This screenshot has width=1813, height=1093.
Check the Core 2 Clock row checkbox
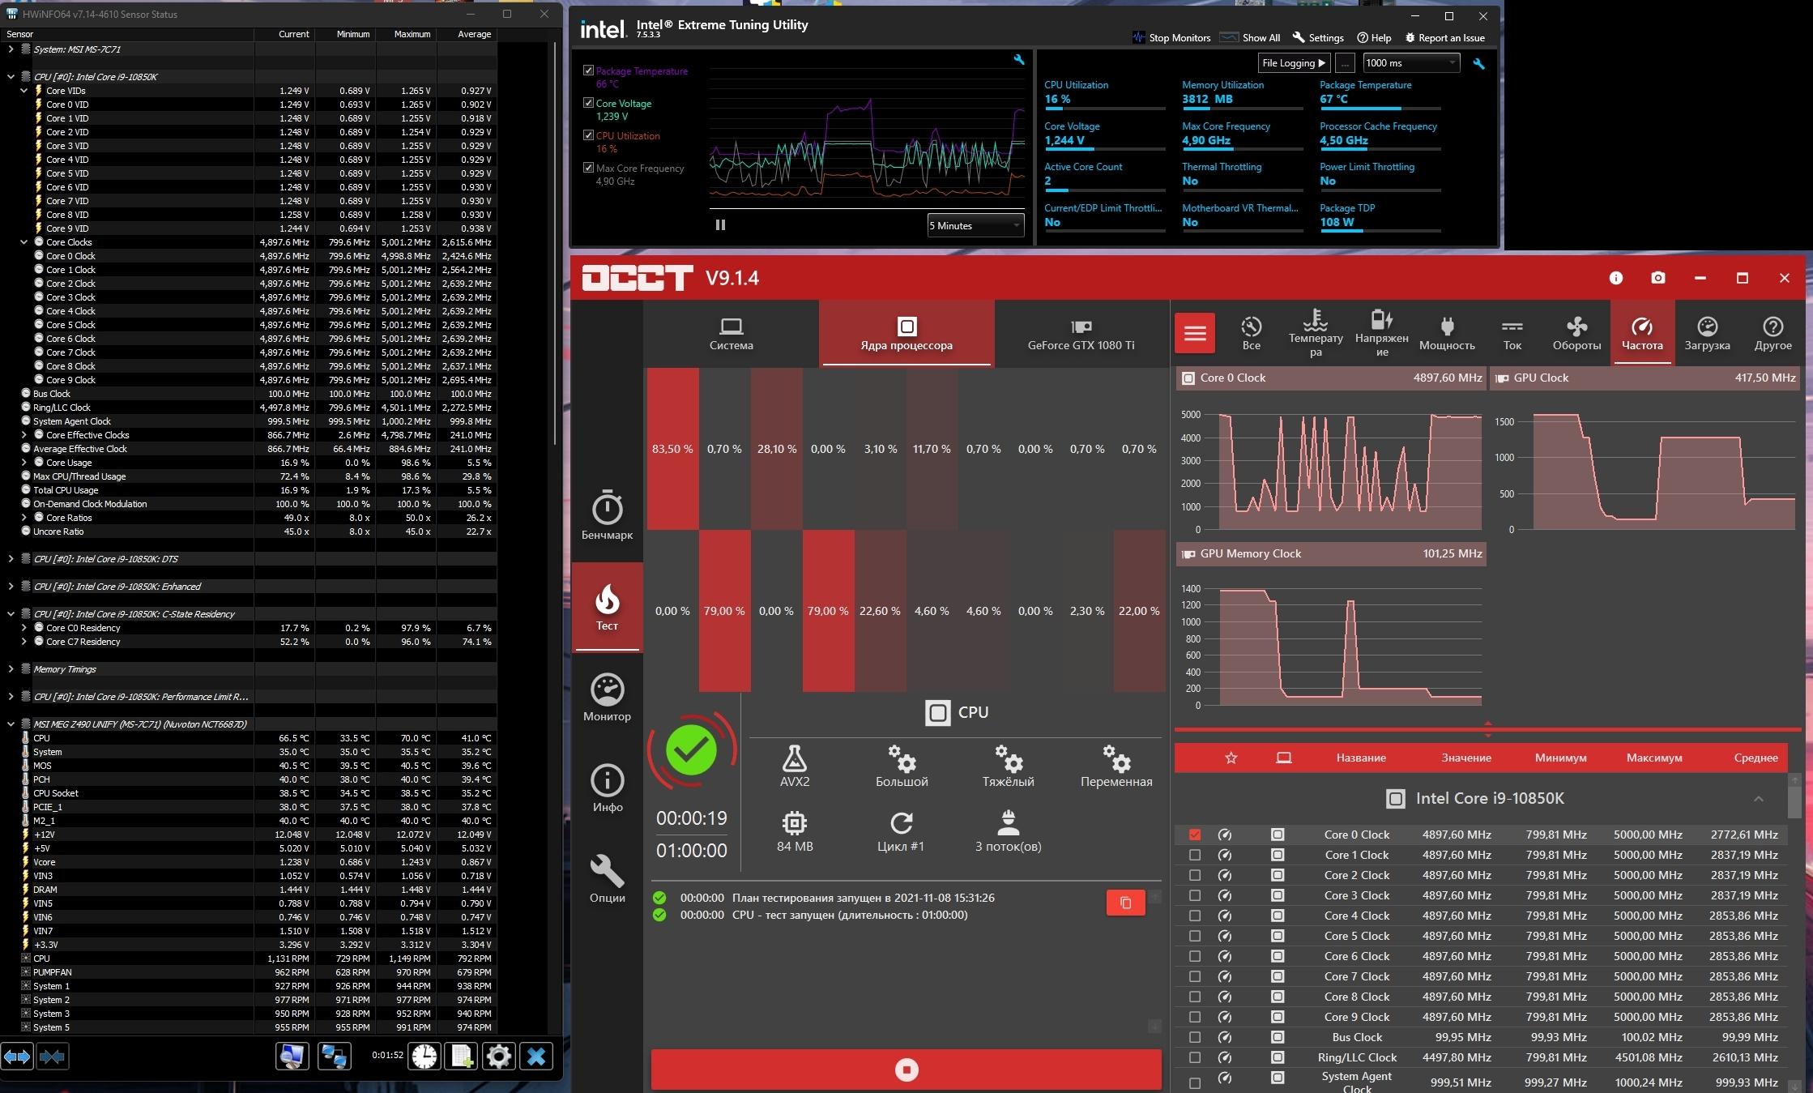pyautogui.click(x=1195, y=875)
